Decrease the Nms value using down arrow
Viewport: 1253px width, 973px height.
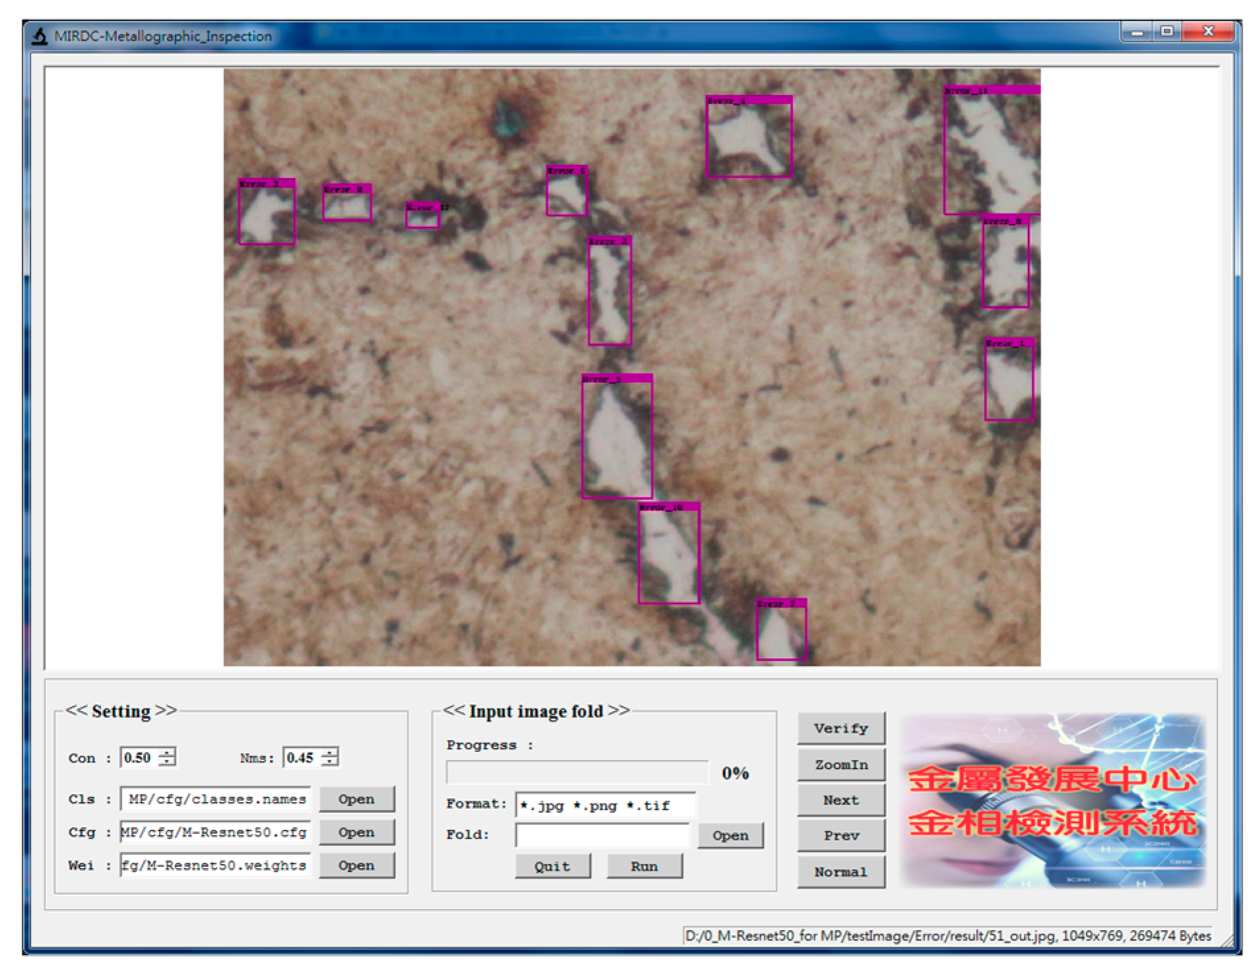[330, 762]
